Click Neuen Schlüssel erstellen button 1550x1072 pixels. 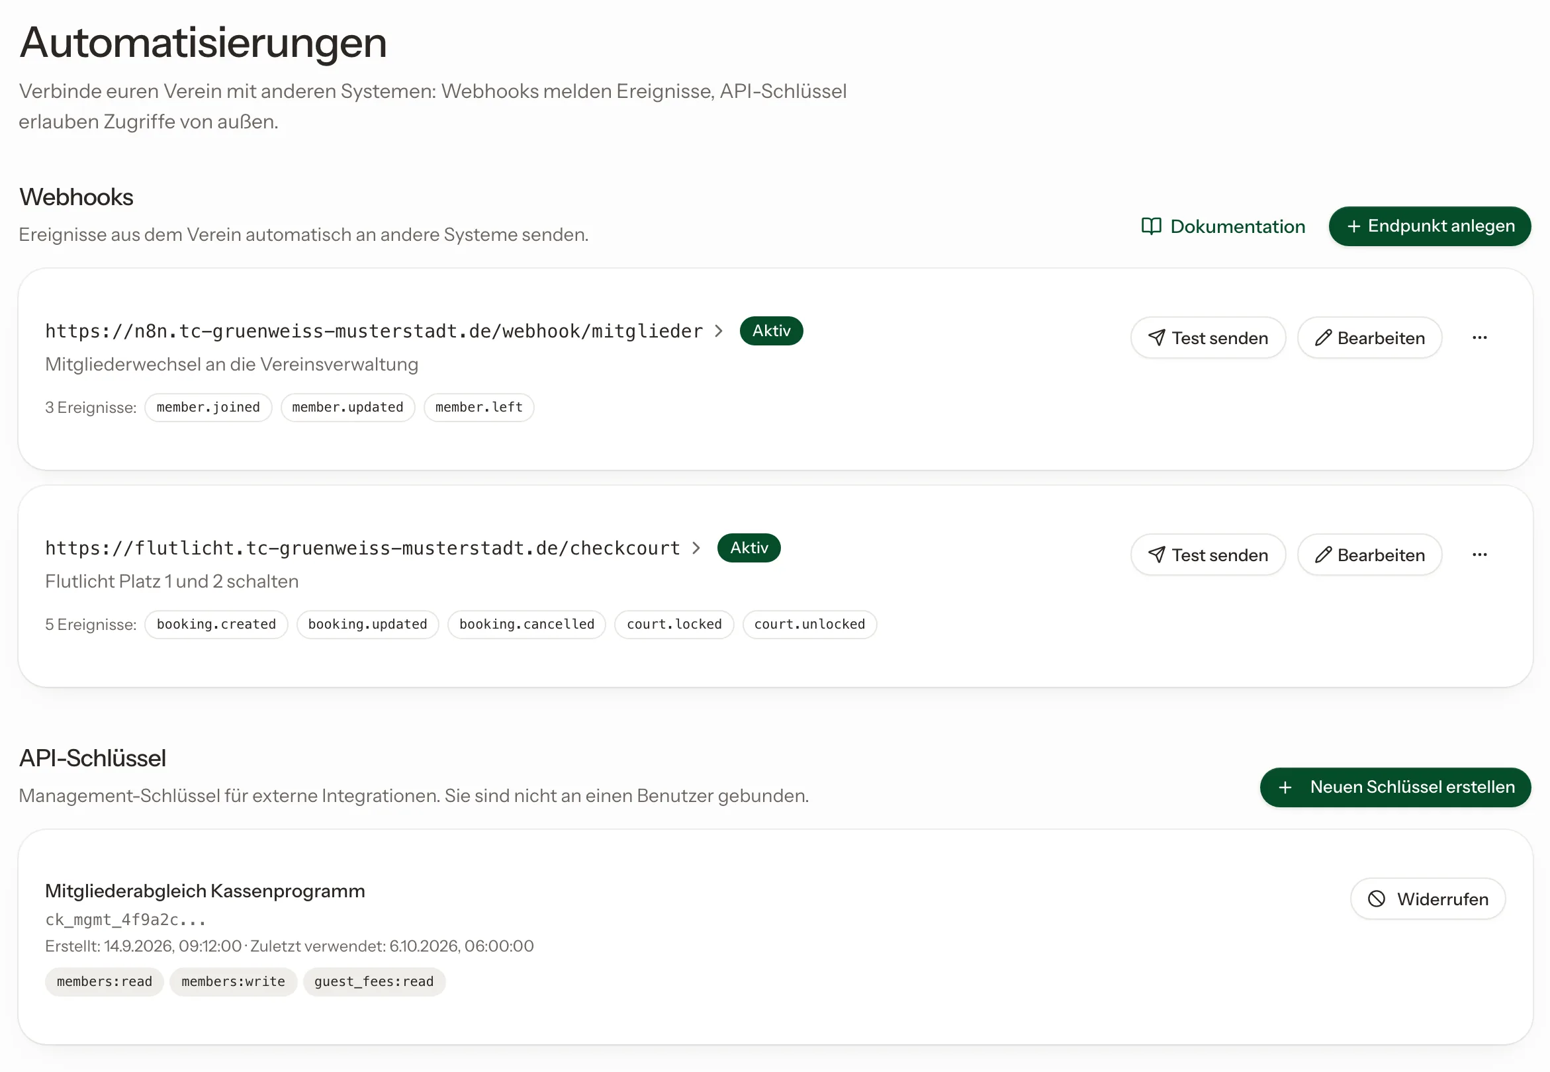[1395, 787]
